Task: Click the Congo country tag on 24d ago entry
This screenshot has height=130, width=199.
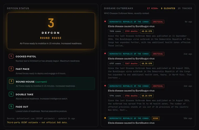Action: 129,54
